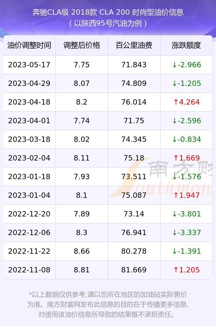This screenshot has height=333, width=216.
Task: Select the fuel cost 71.75
Action: 134,121
